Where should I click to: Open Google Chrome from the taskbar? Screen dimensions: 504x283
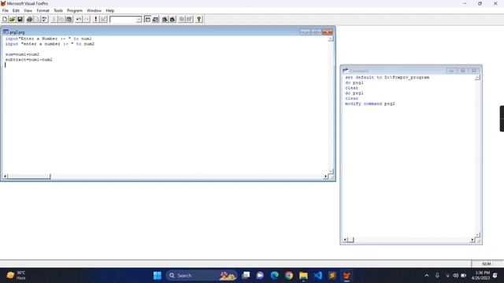point(289,275)
